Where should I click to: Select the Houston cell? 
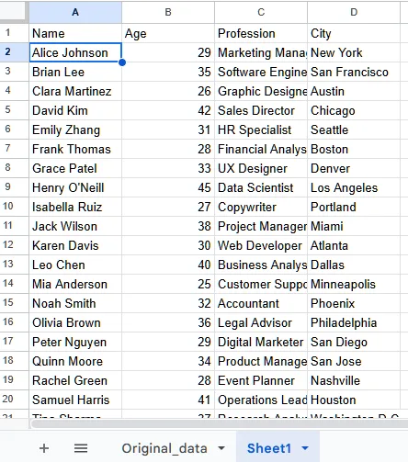click(354, 400)
